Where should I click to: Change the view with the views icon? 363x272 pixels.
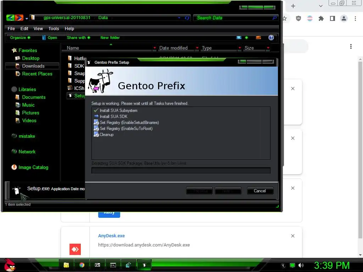point(239,38)
